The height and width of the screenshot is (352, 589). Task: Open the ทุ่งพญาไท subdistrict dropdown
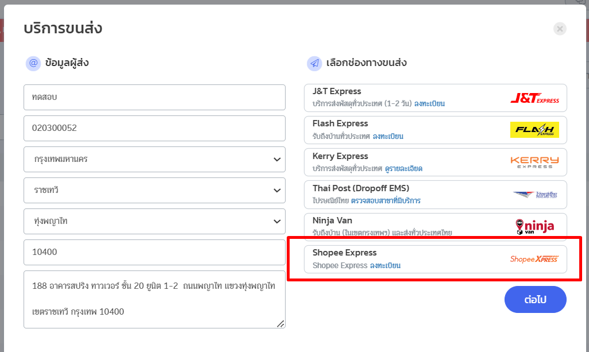(154, 221)
